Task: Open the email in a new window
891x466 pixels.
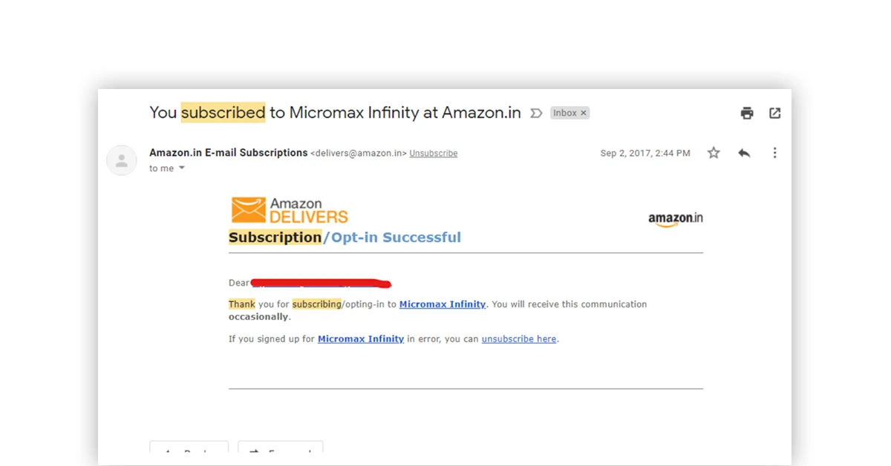Action: pyautogui.click(x=774, y=113)
